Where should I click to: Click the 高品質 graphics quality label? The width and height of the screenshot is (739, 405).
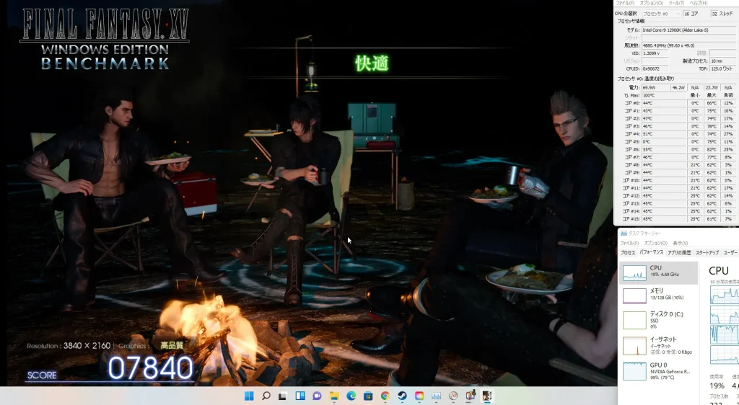(x=172, y=346)
